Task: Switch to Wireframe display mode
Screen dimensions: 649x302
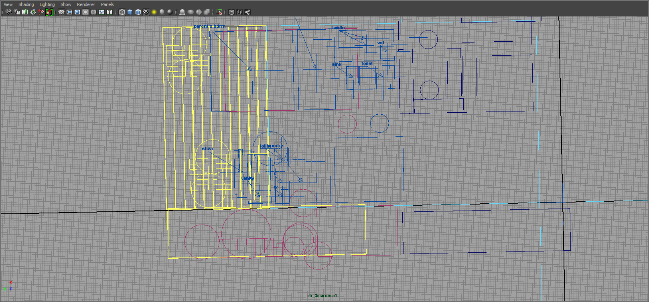Action: coord(122,12)
